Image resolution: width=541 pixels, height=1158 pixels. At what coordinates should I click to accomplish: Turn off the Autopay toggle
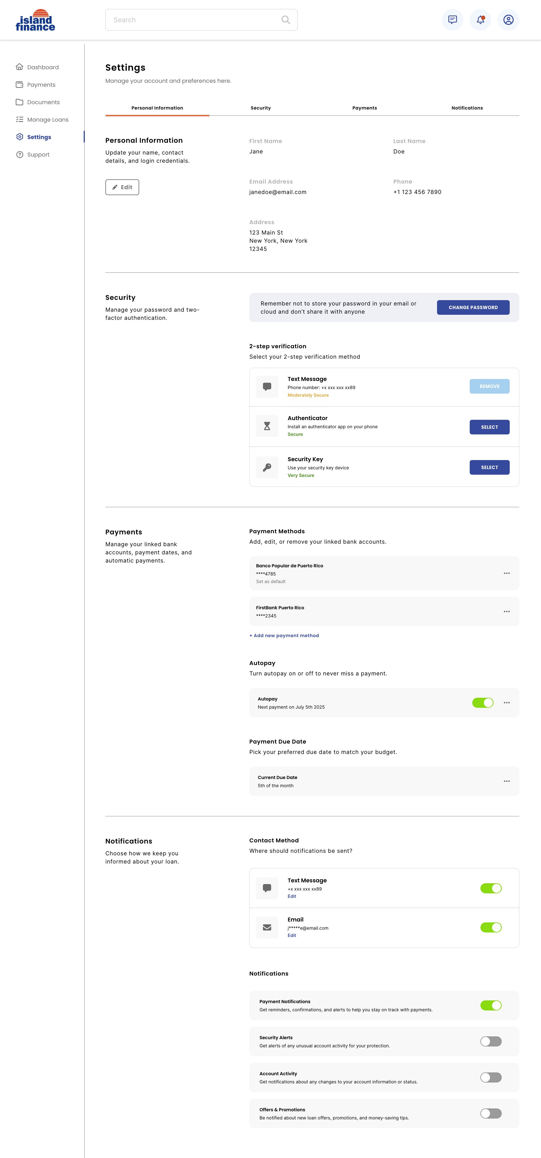click(483, 703)
